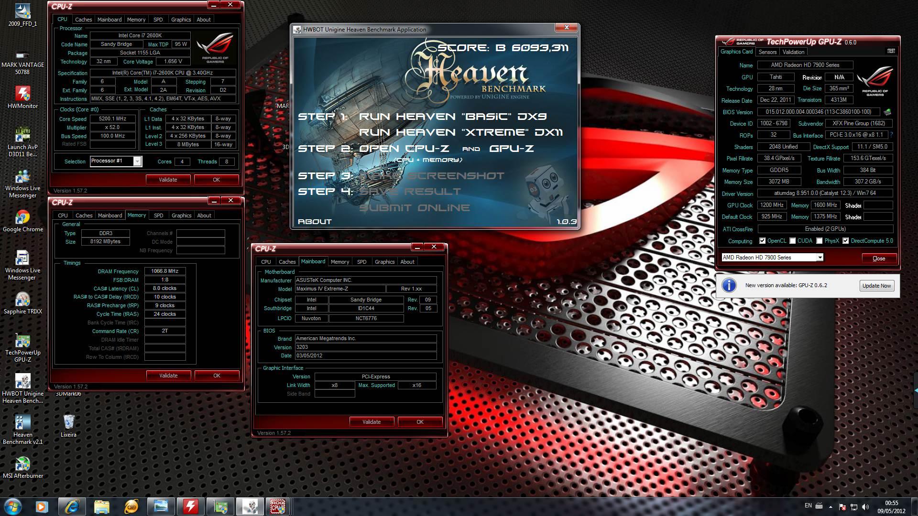
Task: Click Run Heaven "Xtreme" DX11
Action: pyautogui.click(x=460, y=132)
